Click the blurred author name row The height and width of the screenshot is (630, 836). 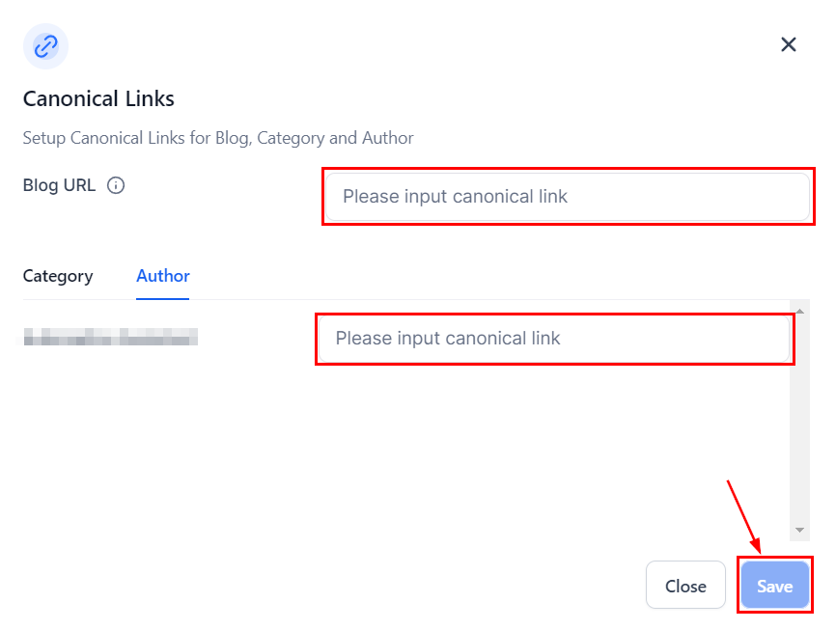pyautogui.click(x=111, y=337)
